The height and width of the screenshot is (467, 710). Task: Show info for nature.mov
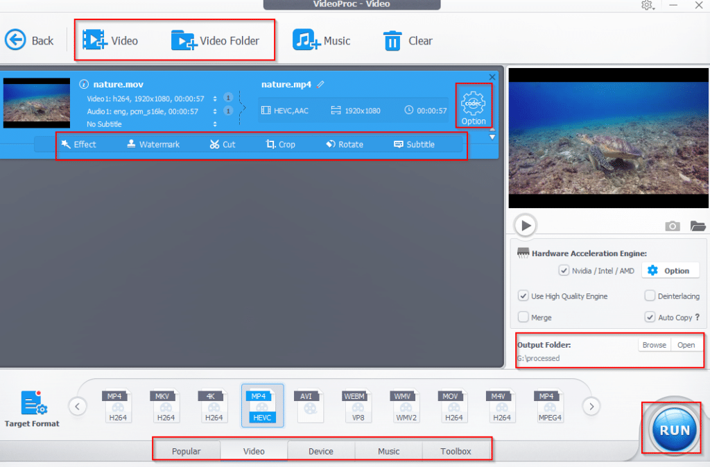coord(84,84)
